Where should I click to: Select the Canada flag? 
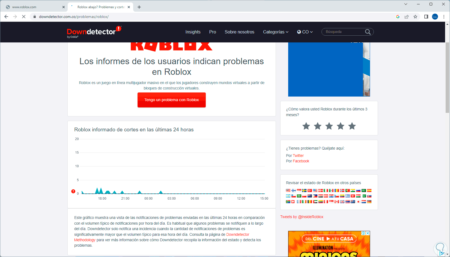point(337,202)
